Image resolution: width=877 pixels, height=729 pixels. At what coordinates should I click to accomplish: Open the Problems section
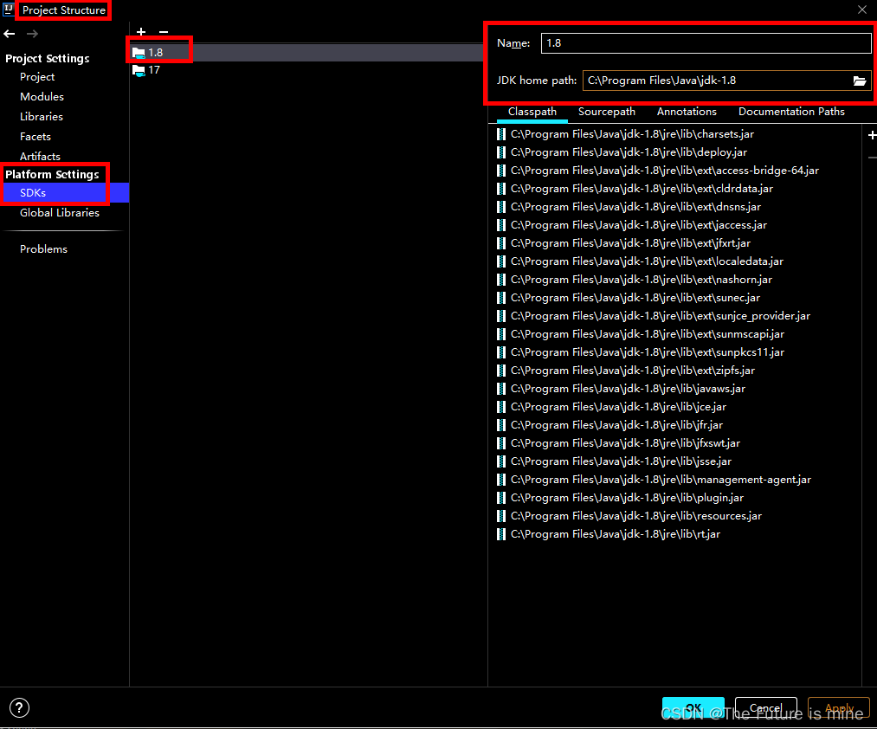43,248
